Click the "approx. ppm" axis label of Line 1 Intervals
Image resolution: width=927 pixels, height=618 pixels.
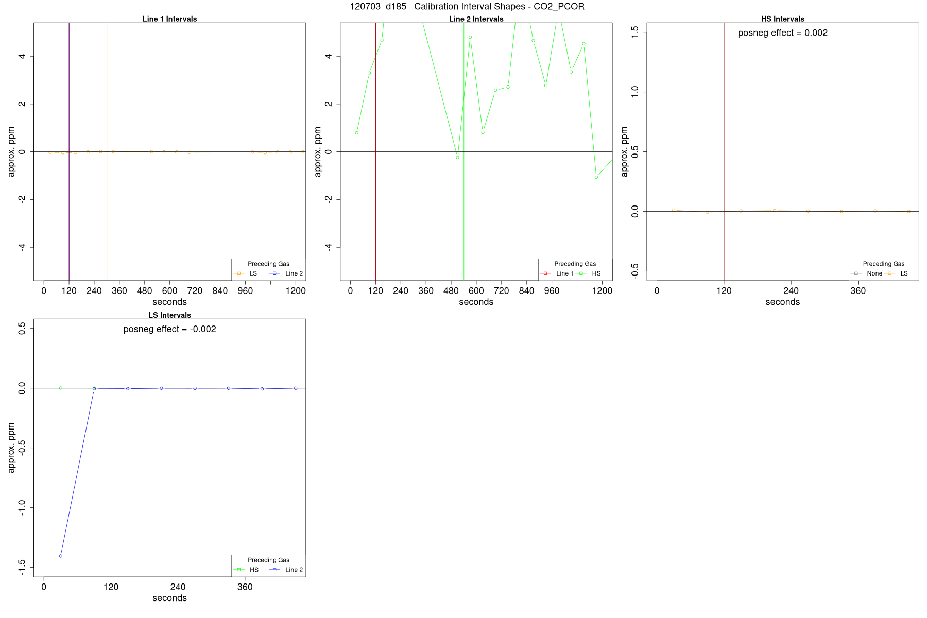click(11, 152)
